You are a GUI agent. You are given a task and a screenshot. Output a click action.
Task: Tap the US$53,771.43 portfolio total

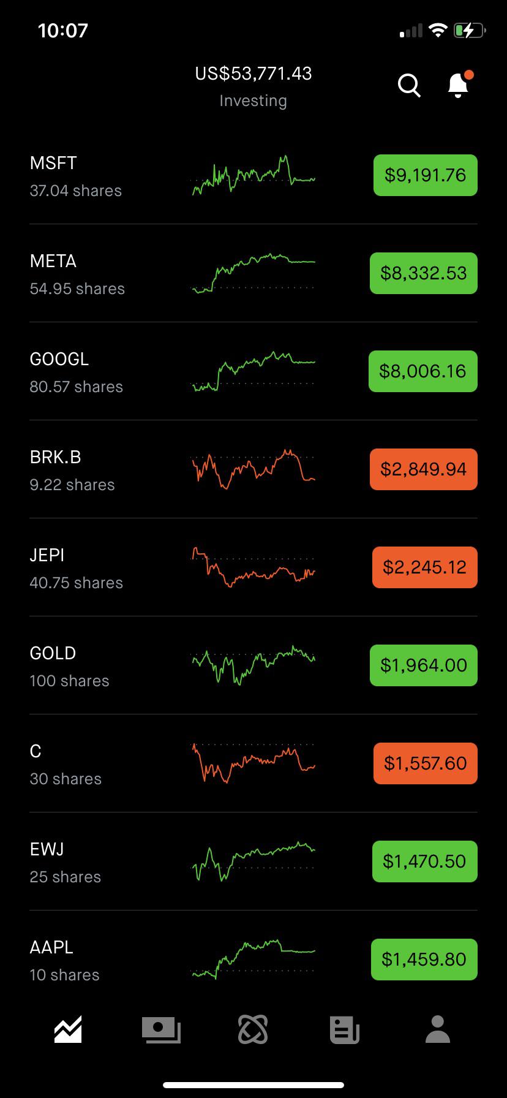[x=254, y=74]
